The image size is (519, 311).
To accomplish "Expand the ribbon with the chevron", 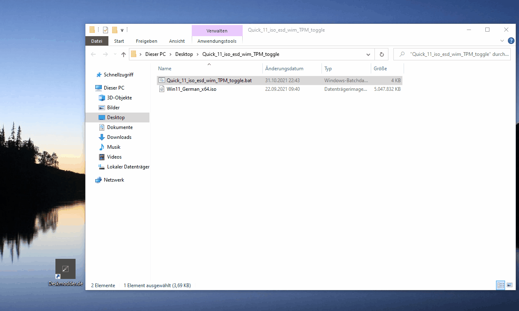I will (x=502, y=41).
